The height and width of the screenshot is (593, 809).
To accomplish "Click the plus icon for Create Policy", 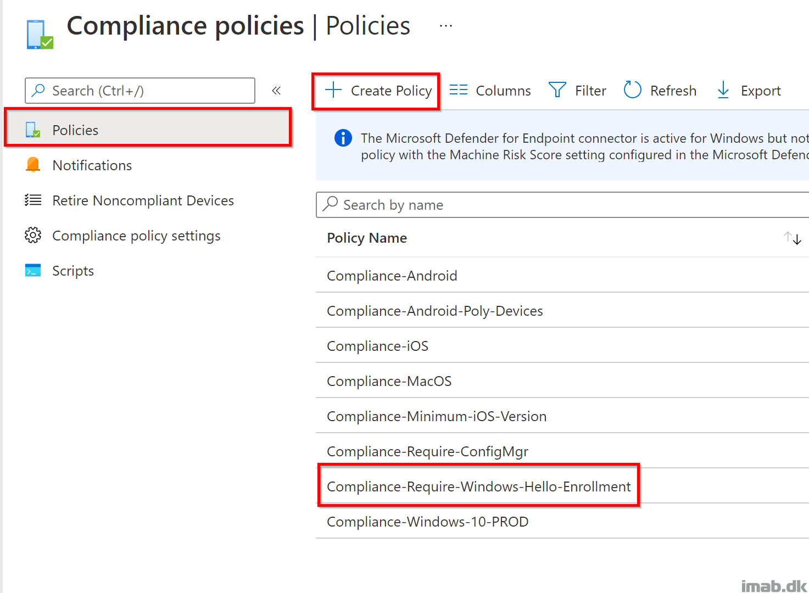I will tap(333, 90).
